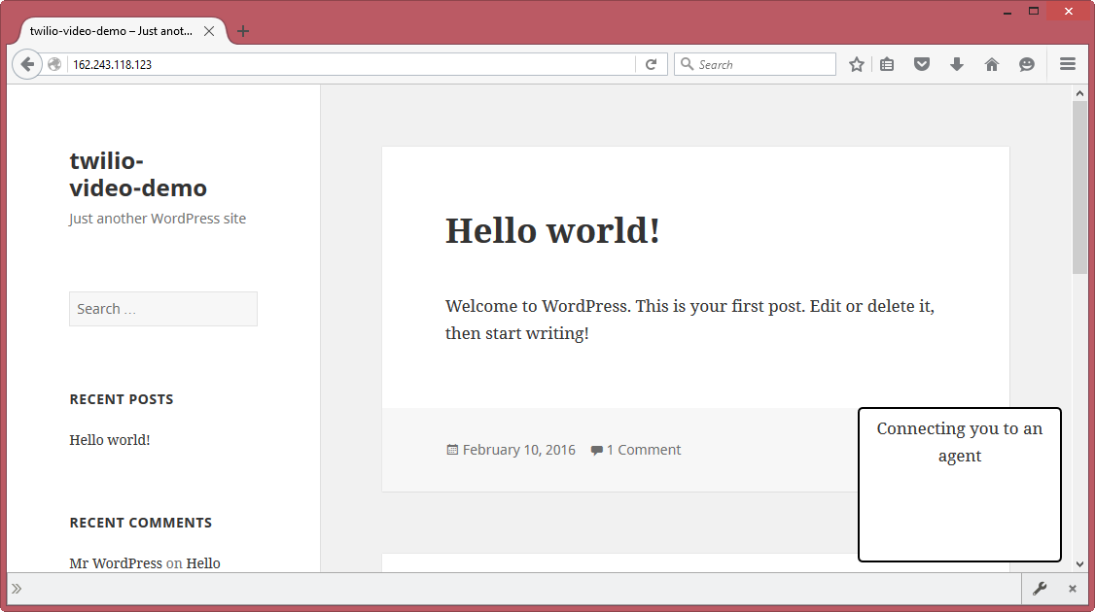This screenshot has width=1095, height=612.
Task: Click the Connecting you to an agent box
Action: tap(960, 485)
